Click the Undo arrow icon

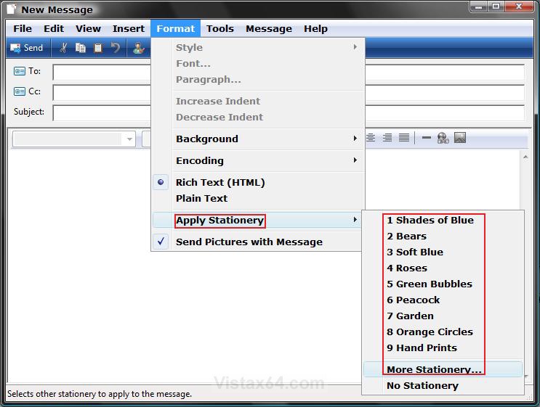click(116, 48)
